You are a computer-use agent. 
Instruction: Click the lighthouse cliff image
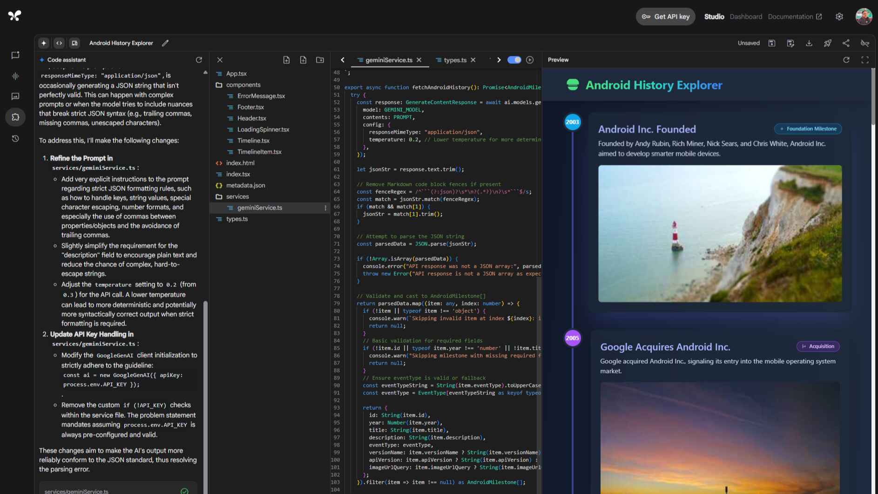coord(720,234)
